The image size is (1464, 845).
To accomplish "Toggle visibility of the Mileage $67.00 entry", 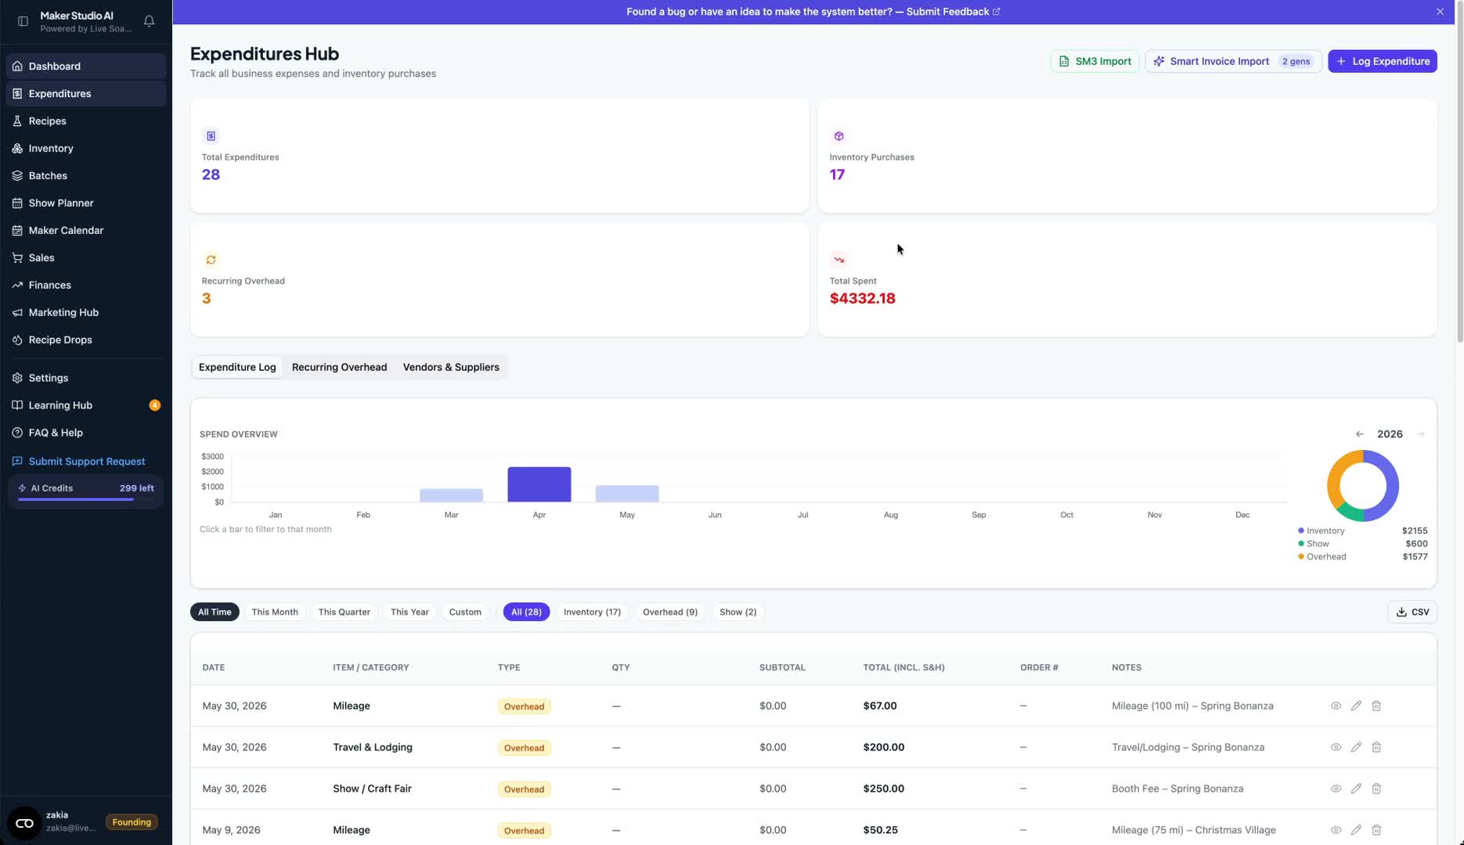I will click(x=1336, y=705).
